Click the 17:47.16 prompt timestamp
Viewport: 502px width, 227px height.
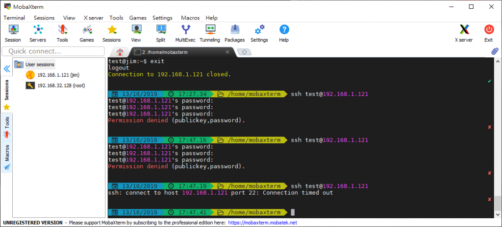192,140
